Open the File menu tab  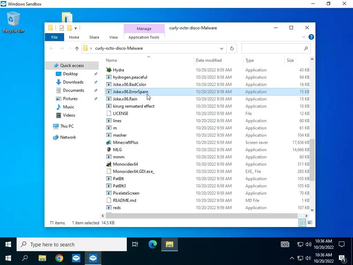54,37
